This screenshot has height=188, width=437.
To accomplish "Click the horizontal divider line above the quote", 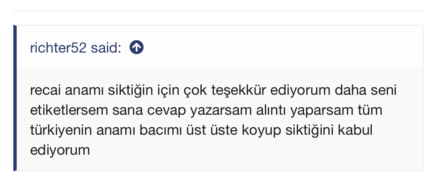I will pyautogui.click(x=219, y=11).
